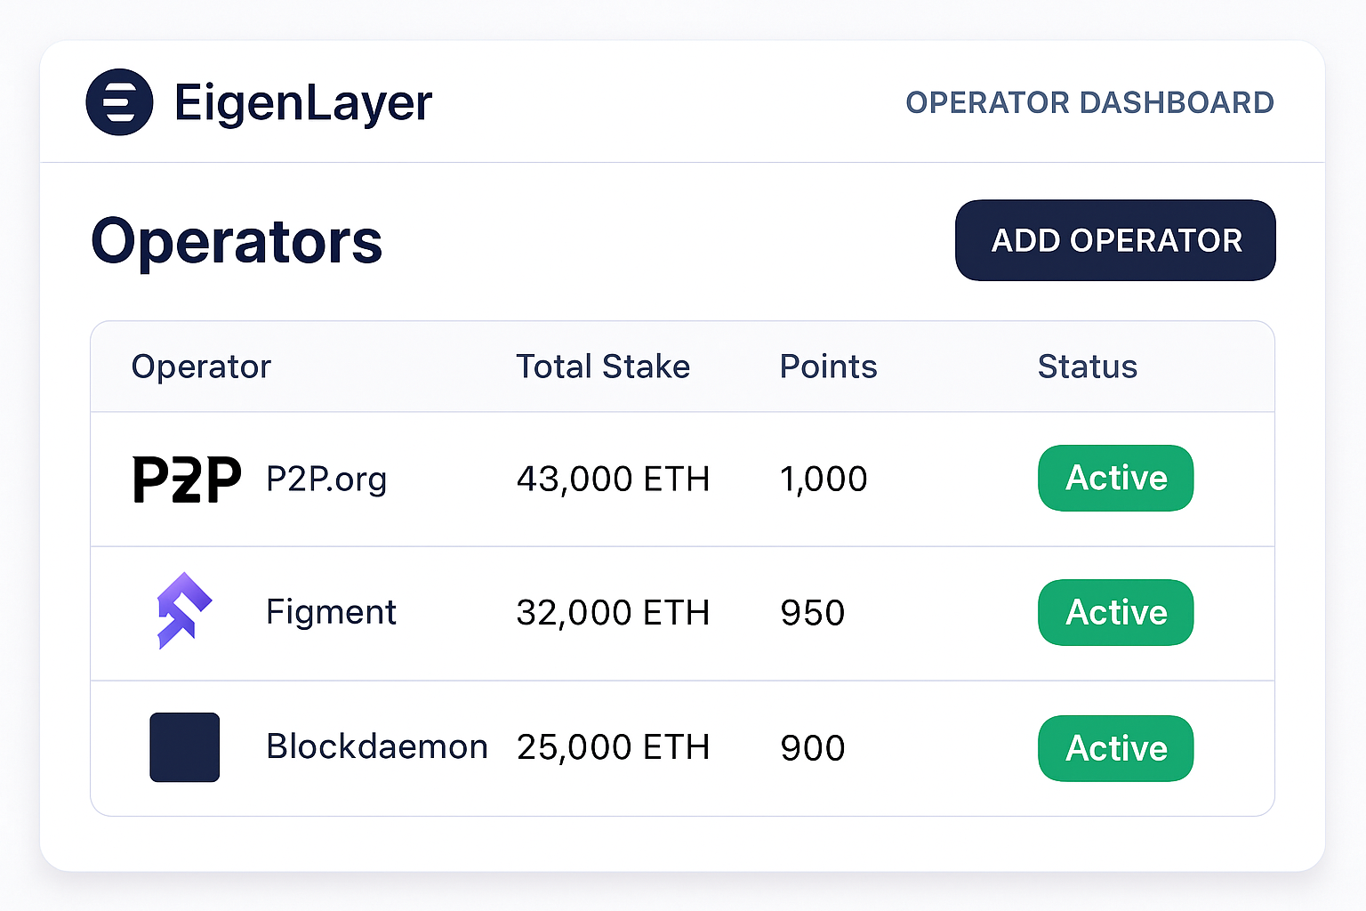Click the ADD OPERATOR button
This screenshot has height=911, width=1366.
(x=1115, y=240)
